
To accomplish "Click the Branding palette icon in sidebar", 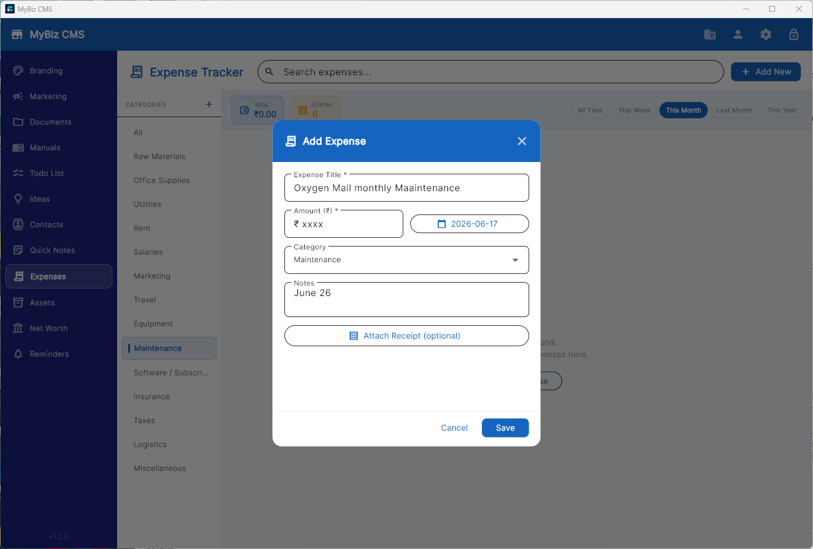I will [18, 71].
